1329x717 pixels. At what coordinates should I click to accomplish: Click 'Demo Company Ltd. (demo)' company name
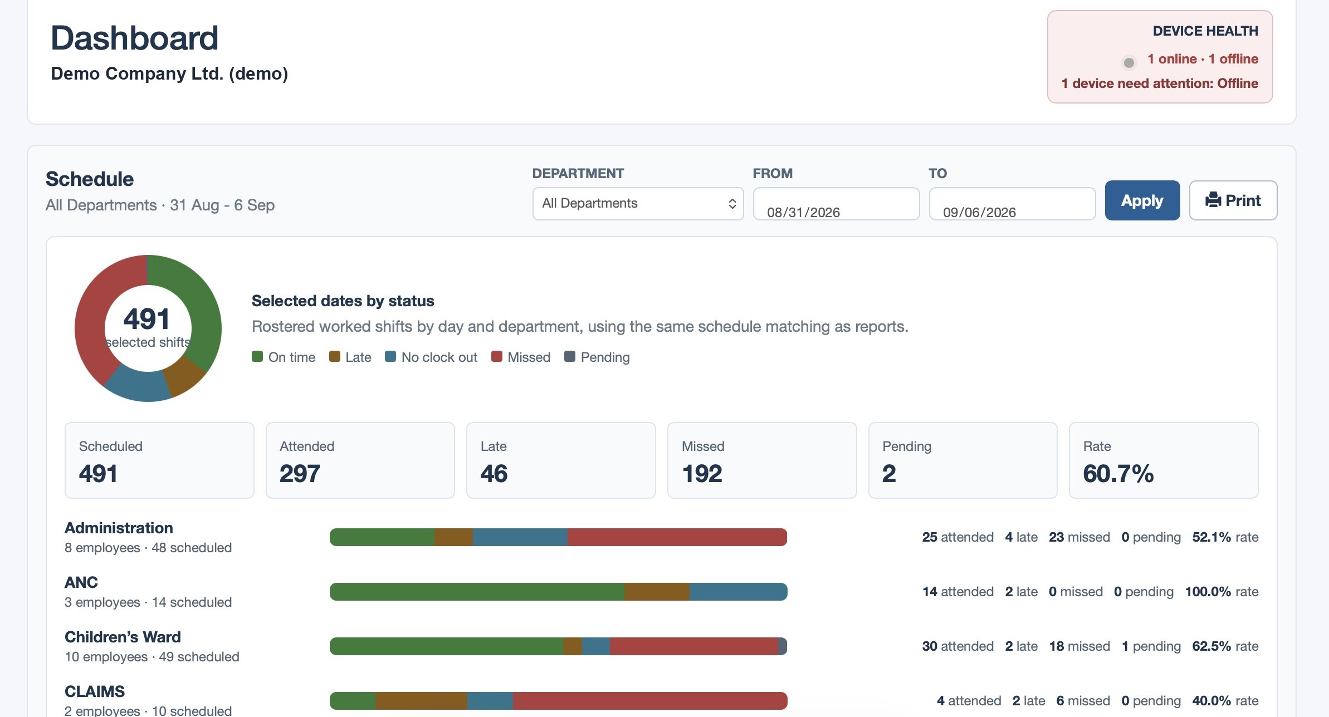click(169, 73)
